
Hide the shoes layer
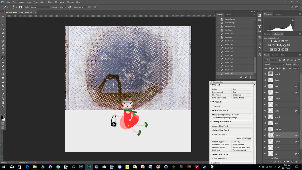point(265,148)
